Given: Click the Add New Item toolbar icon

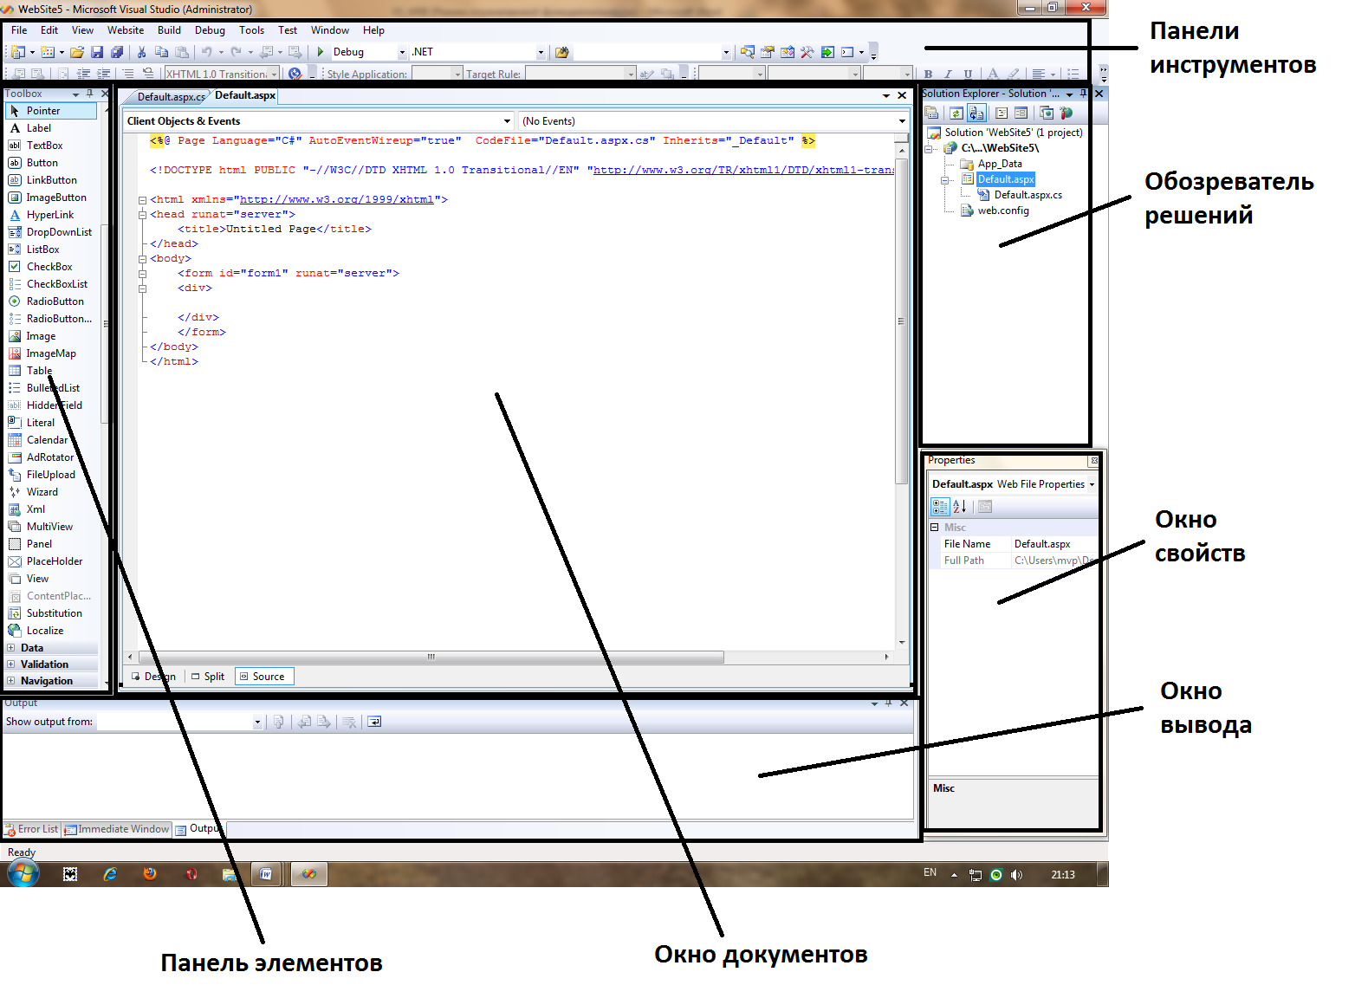Looking at the screenshot, I should (x=48, y=52).
